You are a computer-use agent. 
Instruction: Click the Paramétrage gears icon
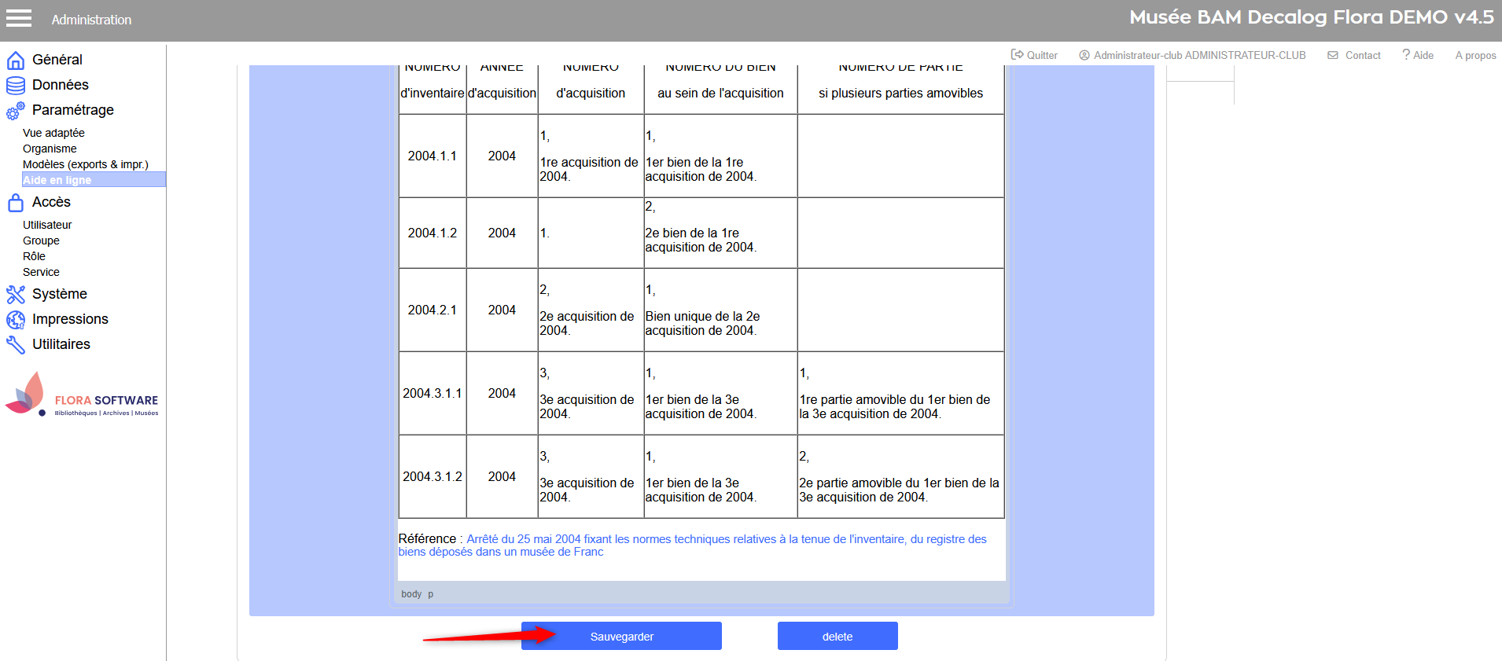15,111
